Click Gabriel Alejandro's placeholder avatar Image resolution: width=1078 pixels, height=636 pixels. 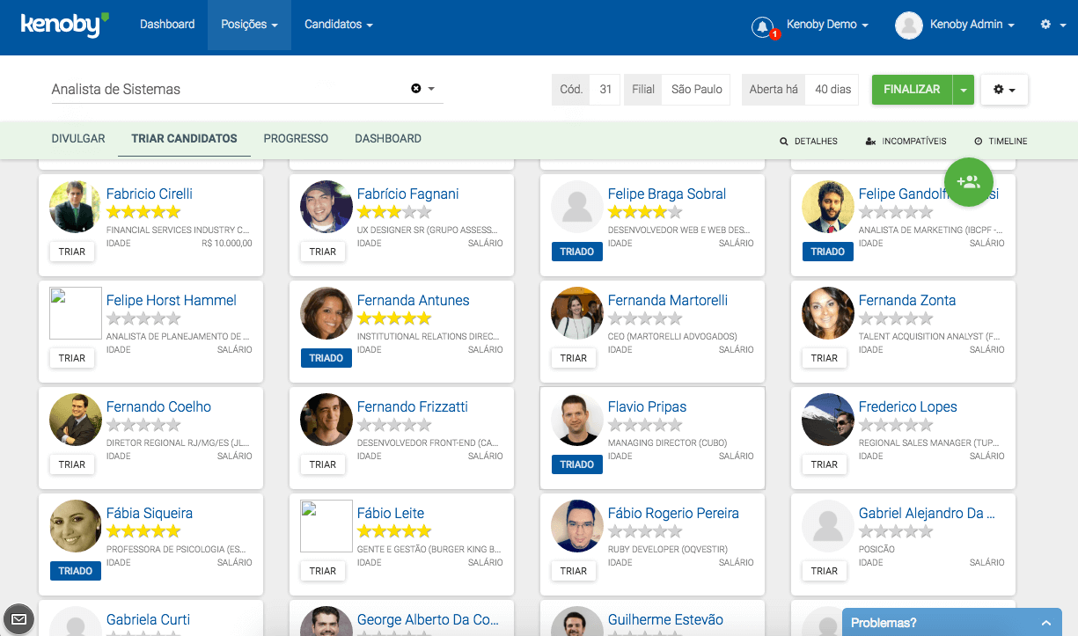pyautogui.click(x=828, y=526)
